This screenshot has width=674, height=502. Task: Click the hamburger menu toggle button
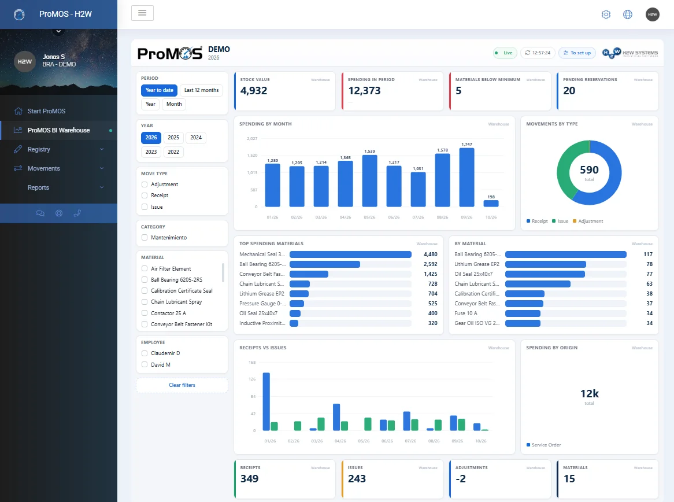point(142,13)
